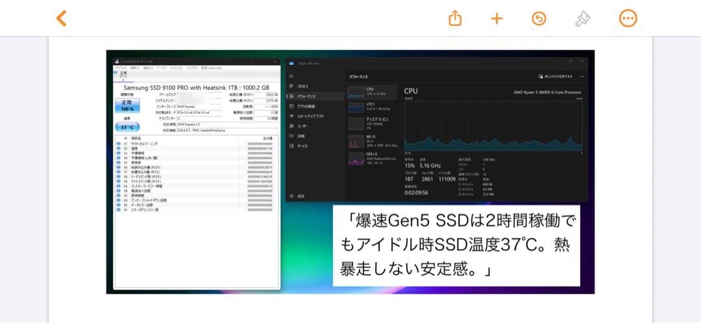Open the format paintbrush icon
The height and width of the screenshot is (323, 701).
[582, 18]
